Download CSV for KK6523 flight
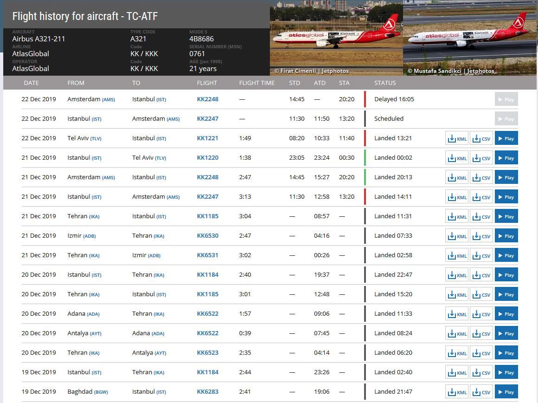Screen dimensions: 538x403 click(x=481, y=353)
